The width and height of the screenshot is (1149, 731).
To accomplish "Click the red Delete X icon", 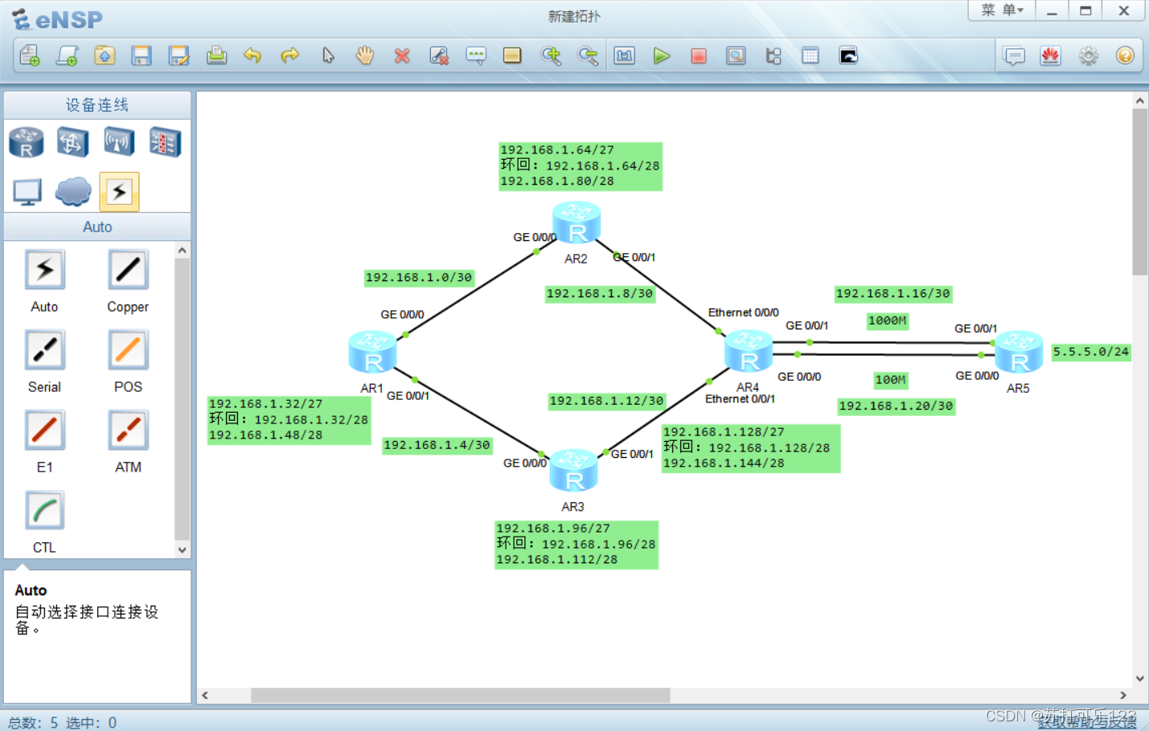I will 402,55.
